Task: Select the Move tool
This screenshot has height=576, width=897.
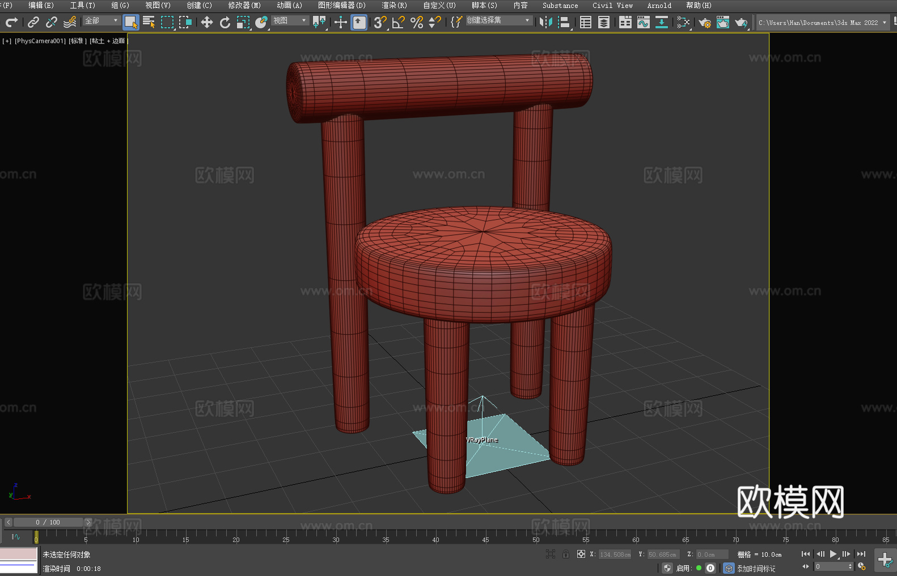Action: [x=207, y=23]
